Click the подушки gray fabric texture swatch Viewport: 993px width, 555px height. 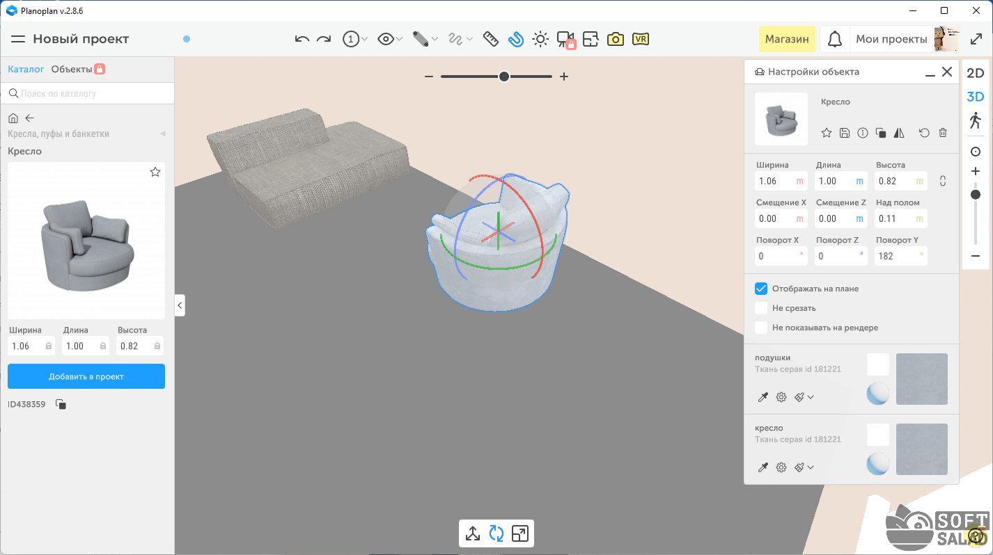point(921,379)
